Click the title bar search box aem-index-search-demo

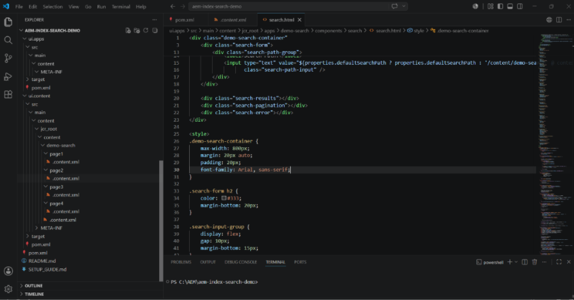(x=298, y=6)
